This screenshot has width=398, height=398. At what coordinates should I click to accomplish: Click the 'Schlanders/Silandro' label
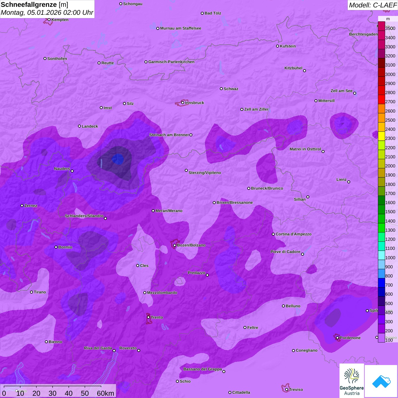[84, 216]
